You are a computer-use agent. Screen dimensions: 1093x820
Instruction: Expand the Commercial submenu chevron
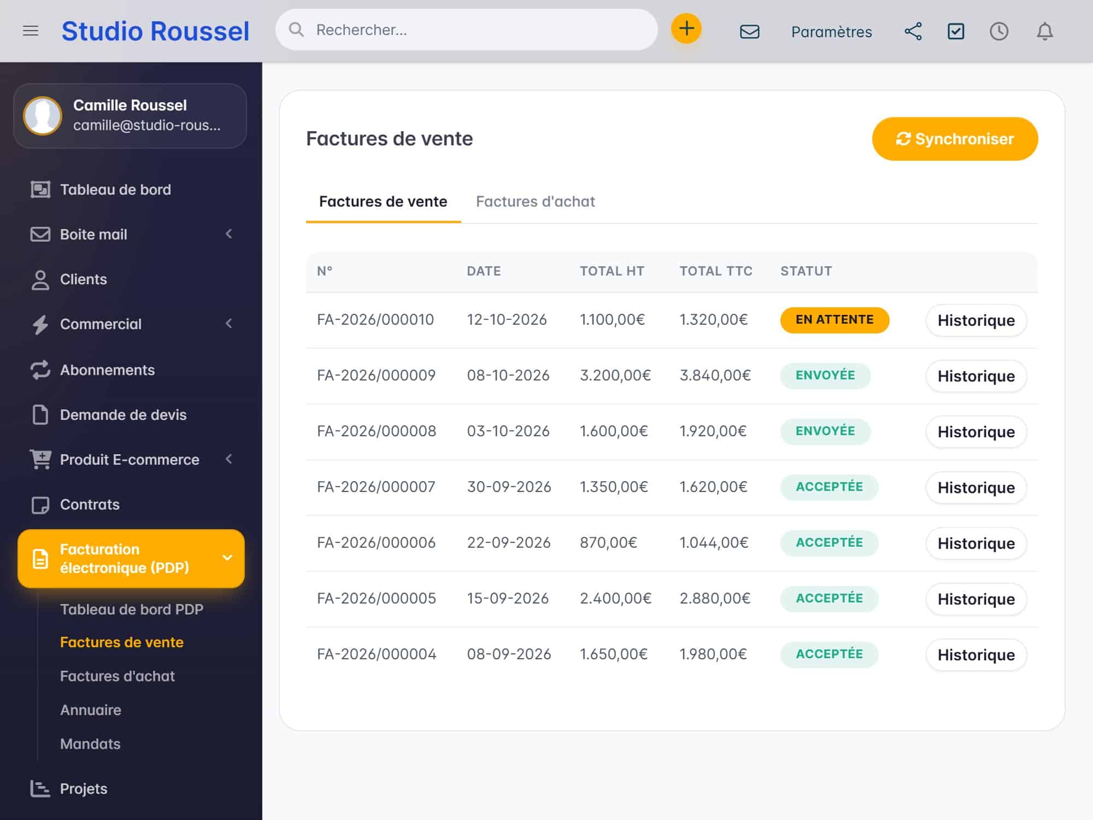pyautogui.click(x=229, y=324)
